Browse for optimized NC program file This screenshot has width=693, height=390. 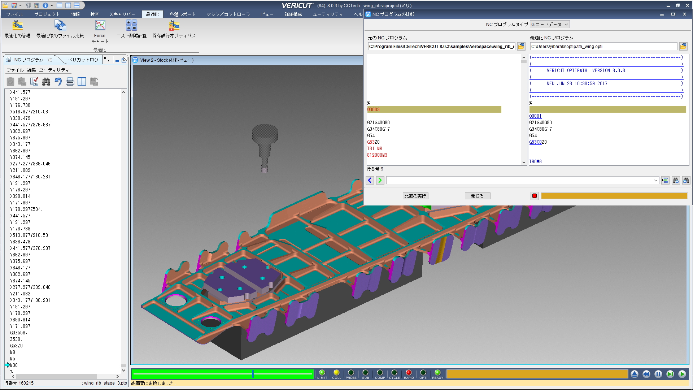683,46
